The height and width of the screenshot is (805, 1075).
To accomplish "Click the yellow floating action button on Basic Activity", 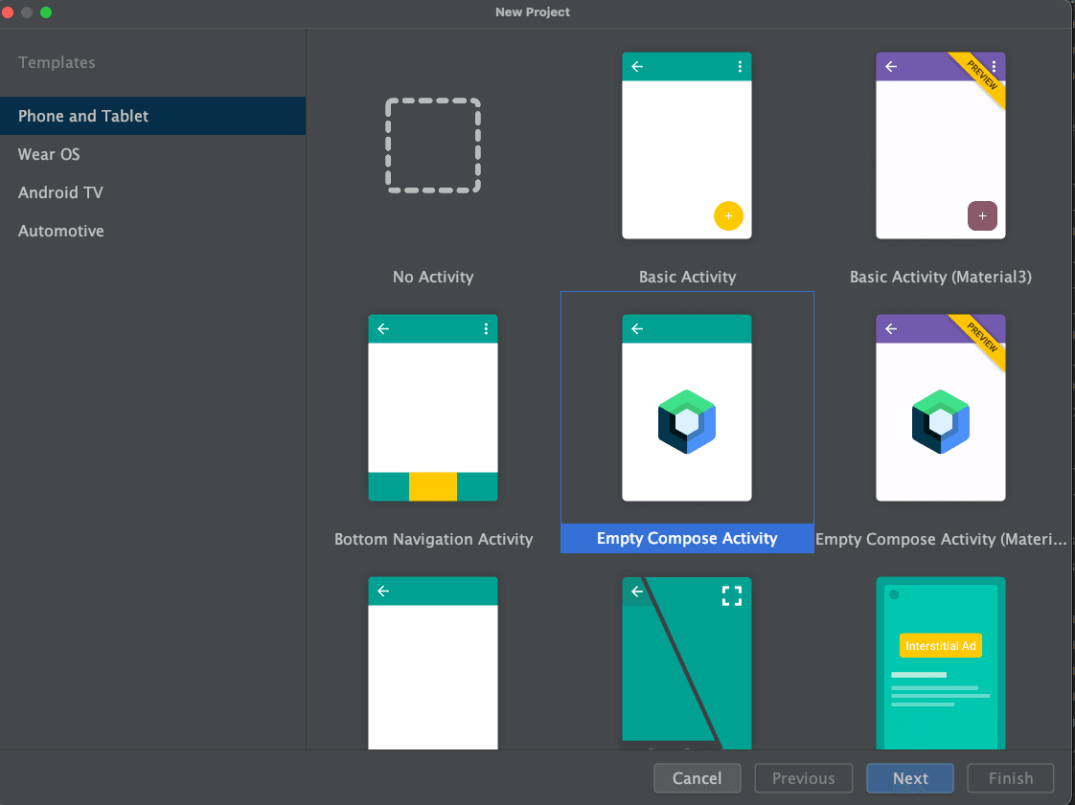I will point(729,216).
